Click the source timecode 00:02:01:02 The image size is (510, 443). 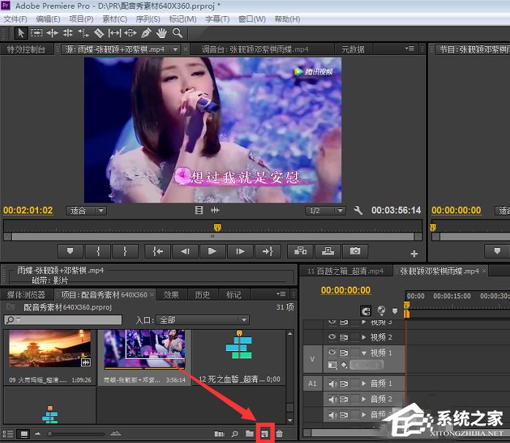[x=28, y=211]
